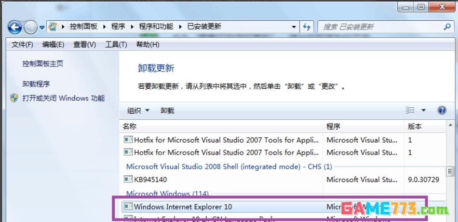
Task: Go to 控制面板主页 link
Action: point(43,64)
